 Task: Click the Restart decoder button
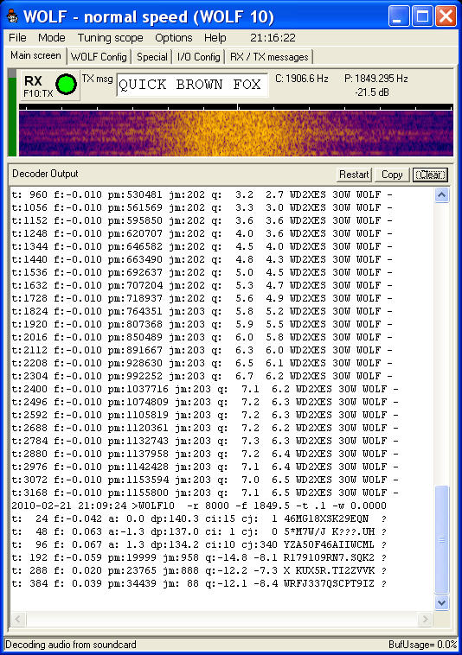[x=354, y=175]
